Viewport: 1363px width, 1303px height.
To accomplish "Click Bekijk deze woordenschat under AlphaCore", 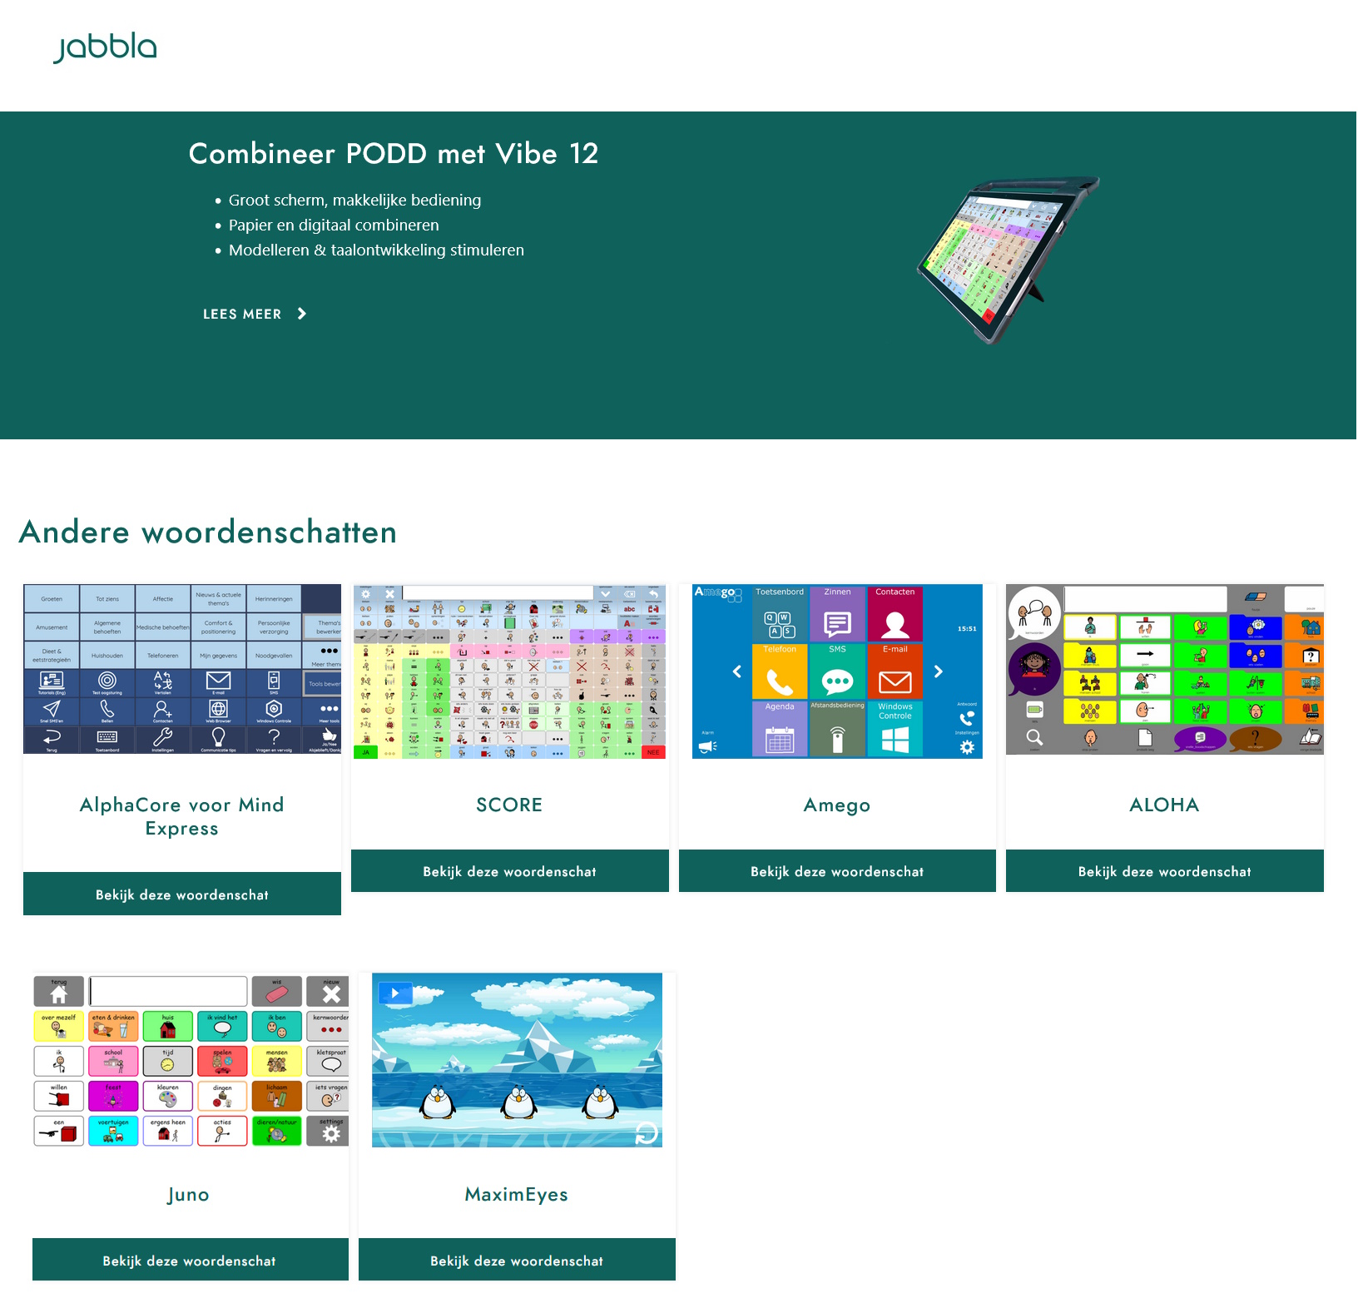I will tap(182, 894).
